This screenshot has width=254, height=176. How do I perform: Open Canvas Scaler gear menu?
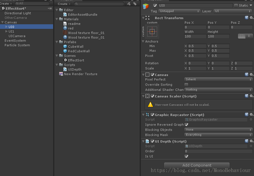point(251,96)
